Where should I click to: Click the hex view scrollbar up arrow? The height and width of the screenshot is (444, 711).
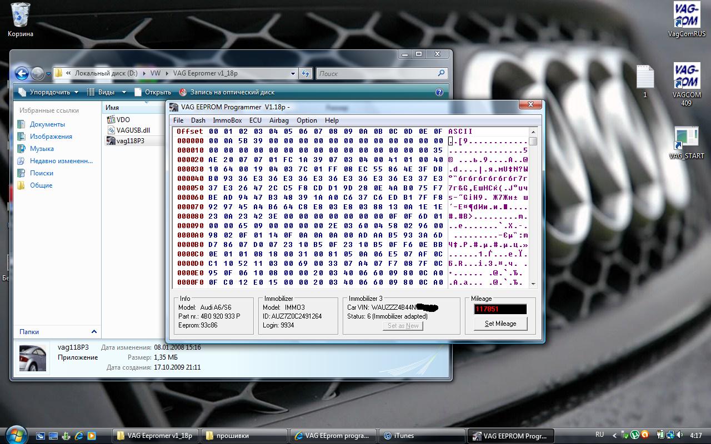[533, 132]
